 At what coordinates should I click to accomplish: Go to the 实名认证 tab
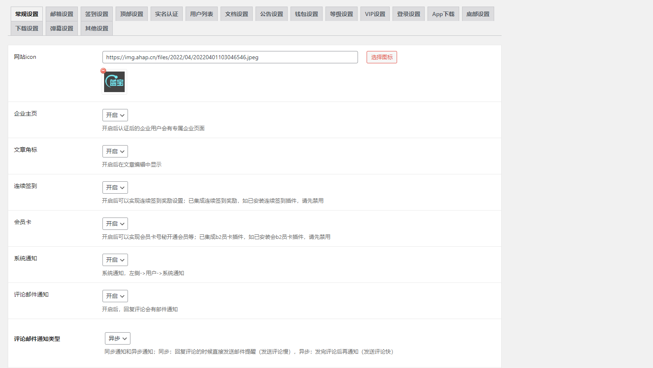167,14
